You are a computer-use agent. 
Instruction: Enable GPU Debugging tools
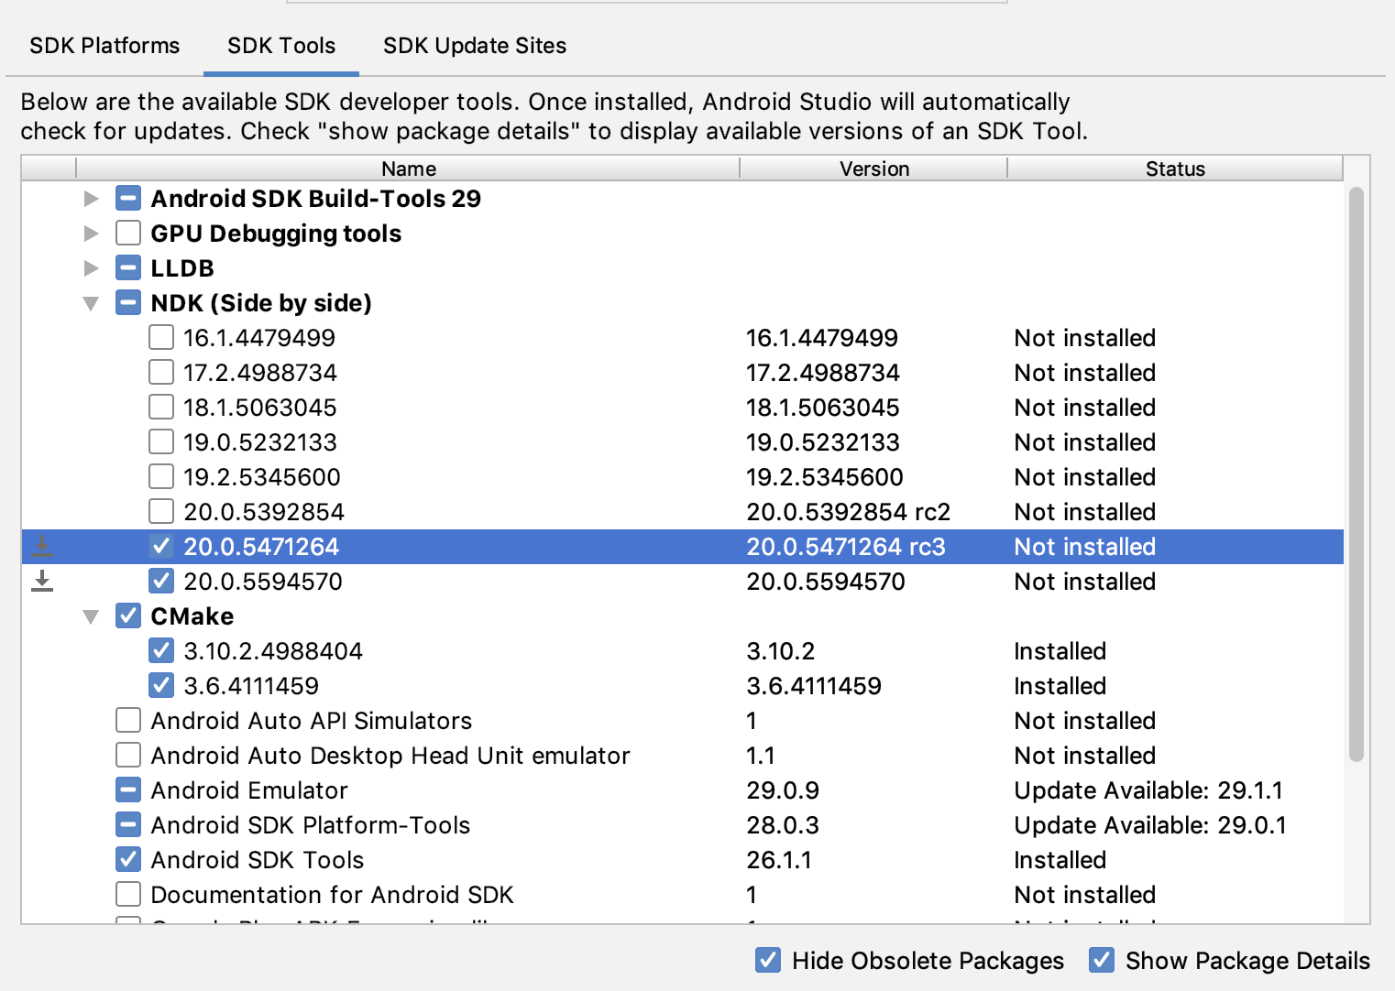coord(127,233)
